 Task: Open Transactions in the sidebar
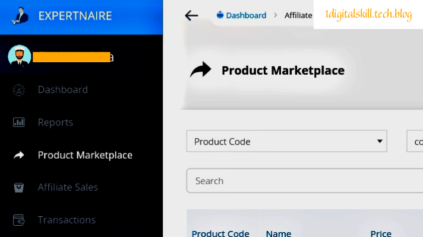tap(67, 220)
